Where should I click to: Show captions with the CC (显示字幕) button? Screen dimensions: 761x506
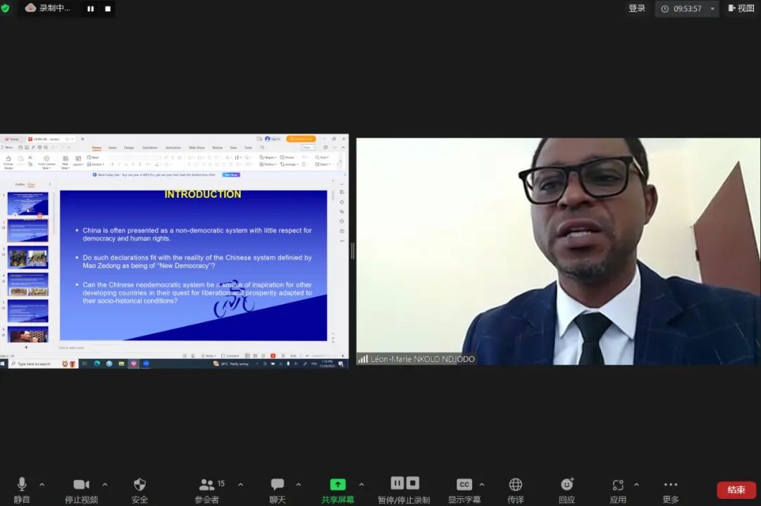pyautogui.click(x=464, y=484)
